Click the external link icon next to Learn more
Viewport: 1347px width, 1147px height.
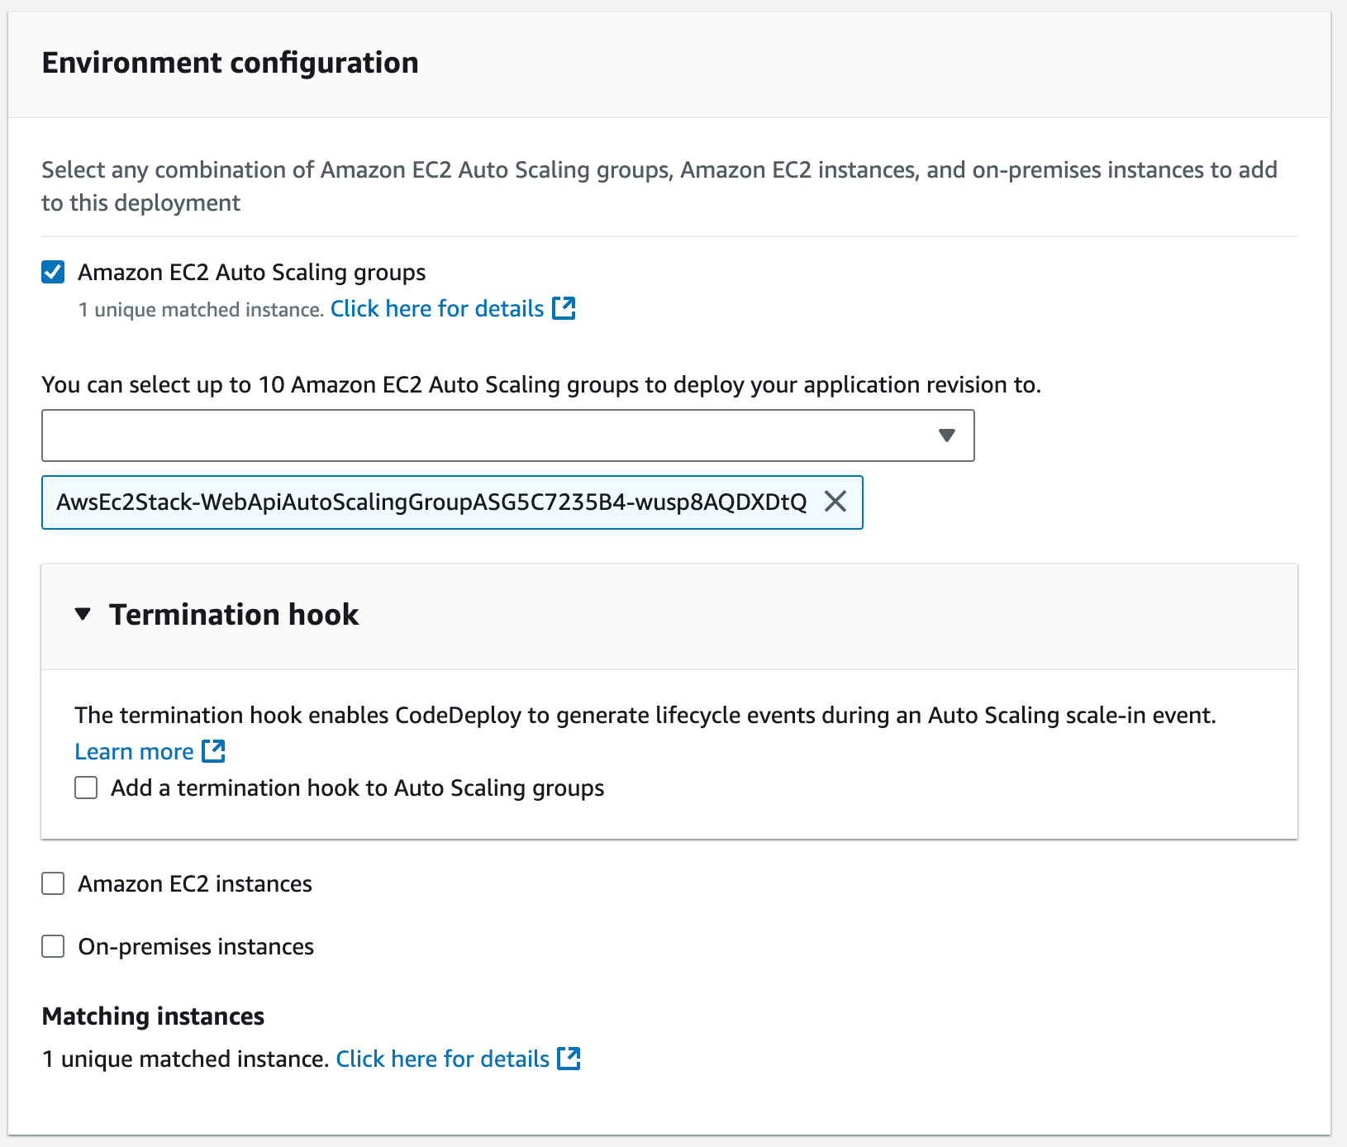tap(213, 751)
